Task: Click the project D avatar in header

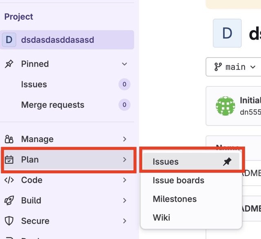Action: pyautogui.click(x=227, y=33)
